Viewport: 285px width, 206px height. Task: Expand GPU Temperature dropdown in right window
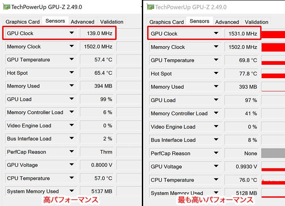click(x=216, y=60)
